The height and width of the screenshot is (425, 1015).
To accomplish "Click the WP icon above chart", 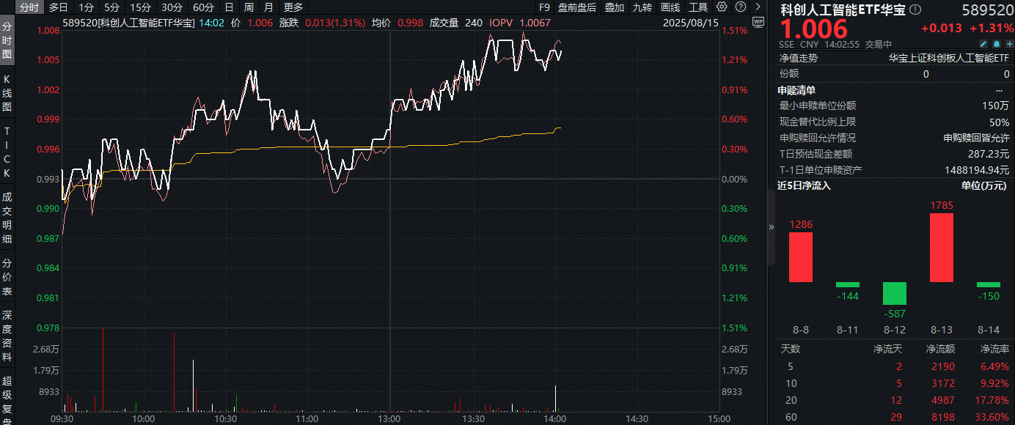I will (758, 22).
